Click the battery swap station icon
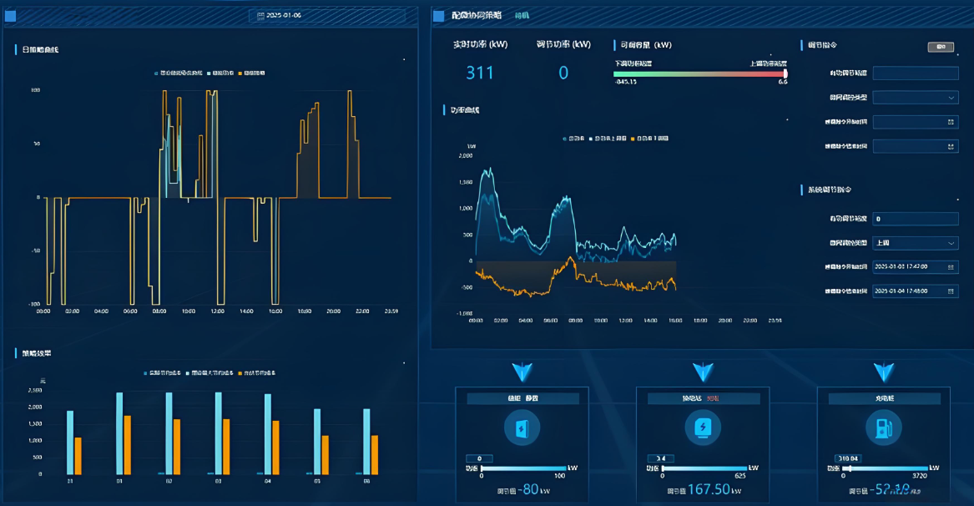Screen dimensions: 974x506 pos(702,428)
